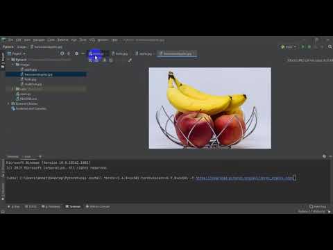Open the Window menu

tap(103, 40)
